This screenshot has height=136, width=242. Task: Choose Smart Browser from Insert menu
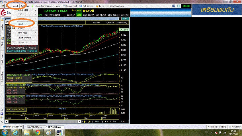point(24,38)
